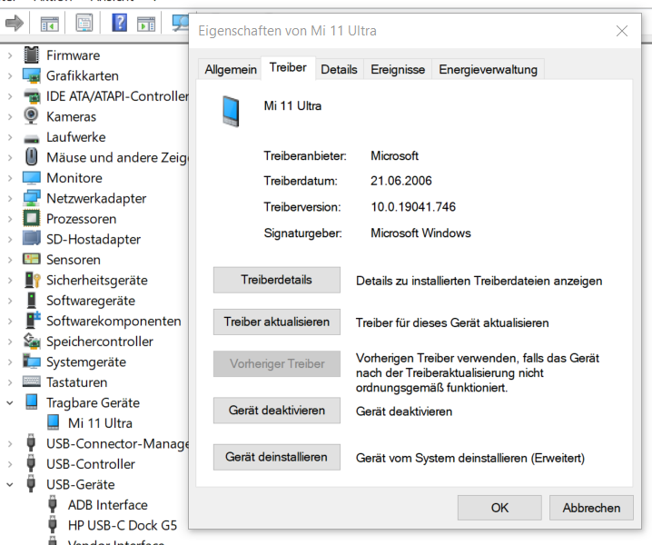
Task: Select the Softwaregeräte icon
Action: 31,300
